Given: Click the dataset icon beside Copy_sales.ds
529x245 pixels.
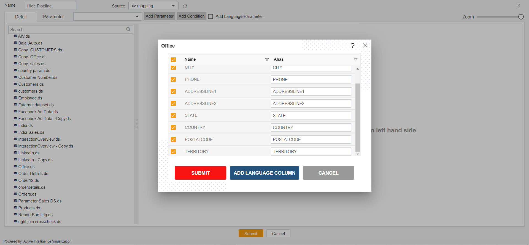Looking at the screenshot, I should click(x=15, y=63).
